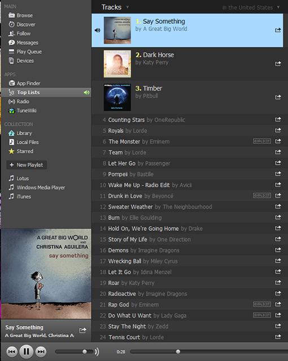Viewport: 288px width, 361px height.
Task: Open the 'in the United States' region dropdown
Action: coord(251,7)
